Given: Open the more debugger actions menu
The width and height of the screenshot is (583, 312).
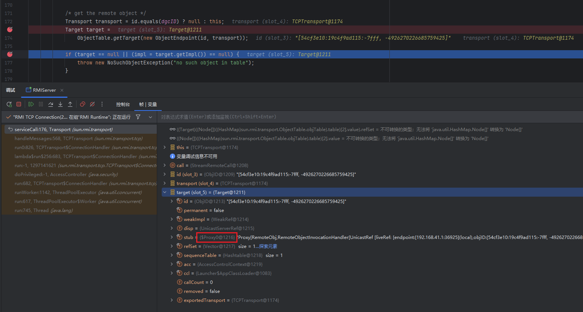Looking at the screenshot, I should tap(102, 104).
